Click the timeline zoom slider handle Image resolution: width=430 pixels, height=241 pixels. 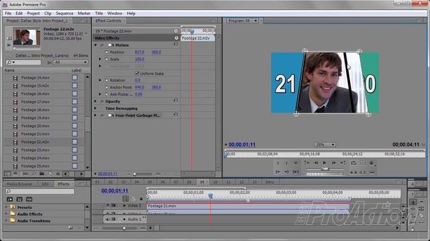pyautogui.click(x=124, y=228)
